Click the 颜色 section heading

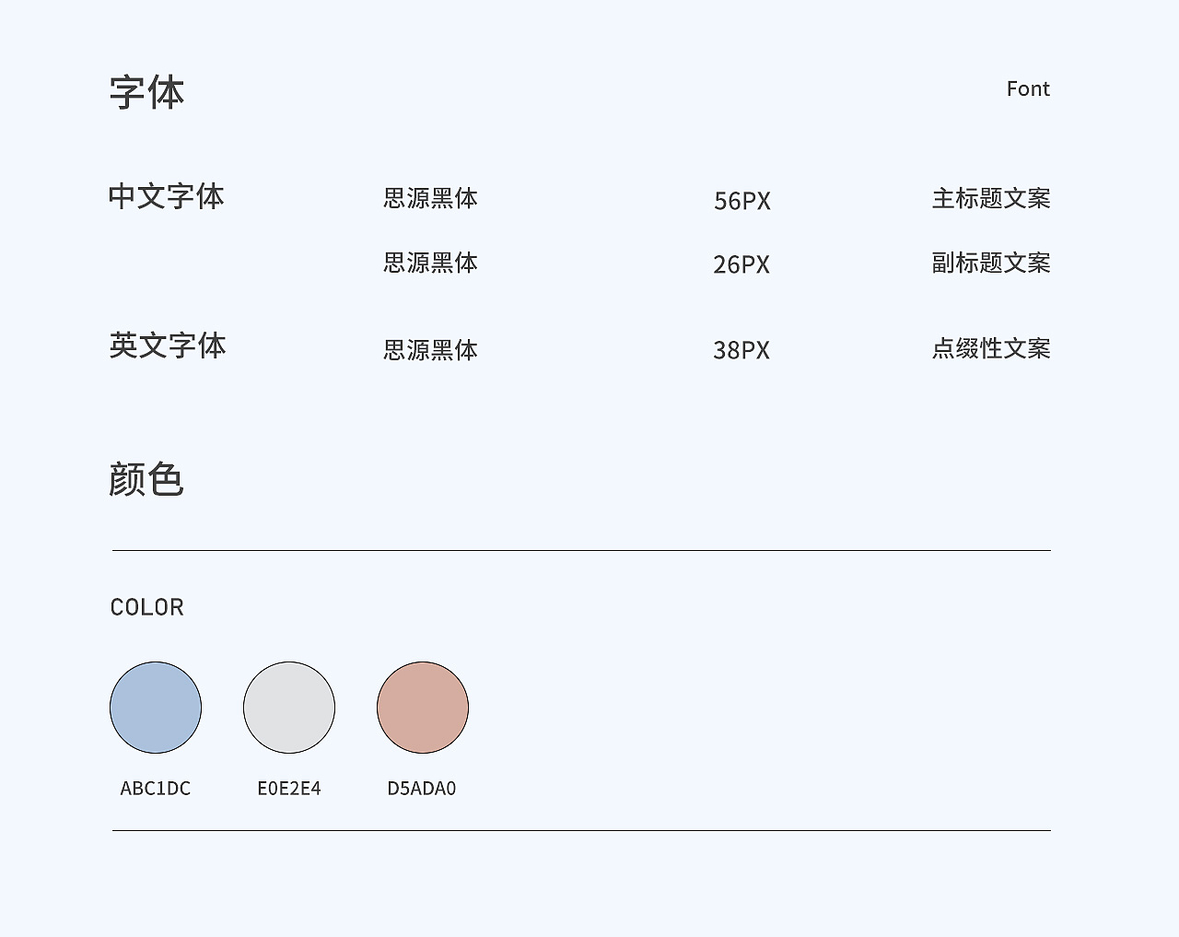146,480
